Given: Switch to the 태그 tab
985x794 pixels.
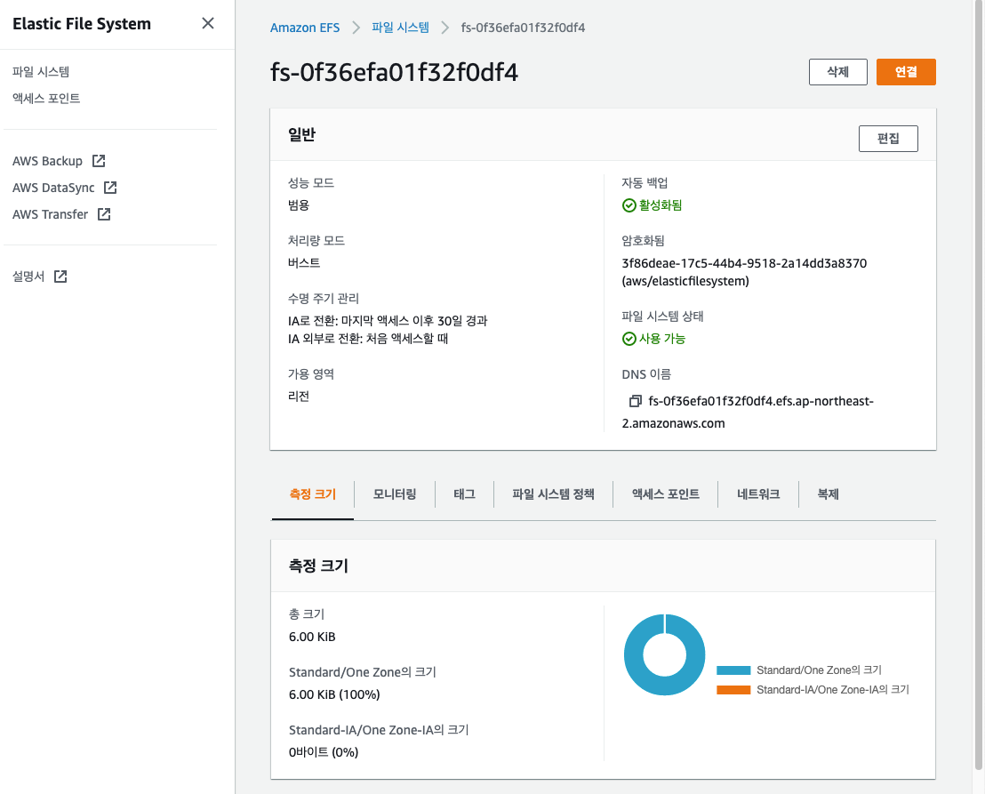Looking at the screenshot, I should point(464,494).
